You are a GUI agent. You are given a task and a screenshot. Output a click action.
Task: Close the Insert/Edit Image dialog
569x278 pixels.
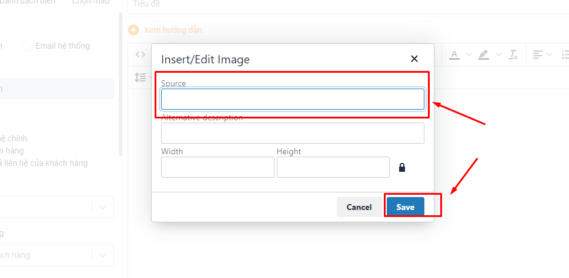(x=414, y=59)
